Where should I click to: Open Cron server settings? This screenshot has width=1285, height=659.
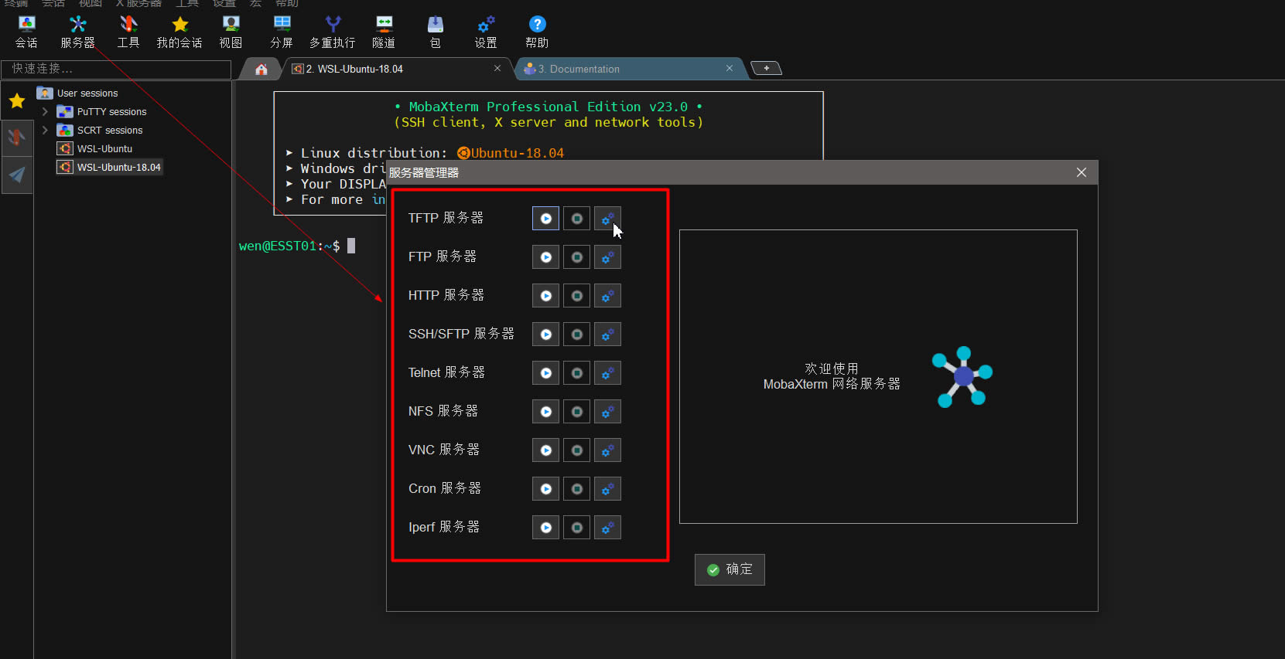pos(607,489)
